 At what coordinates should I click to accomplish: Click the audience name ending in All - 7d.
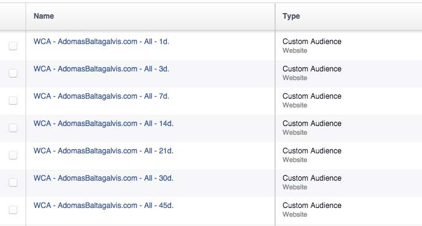[101, 96]
